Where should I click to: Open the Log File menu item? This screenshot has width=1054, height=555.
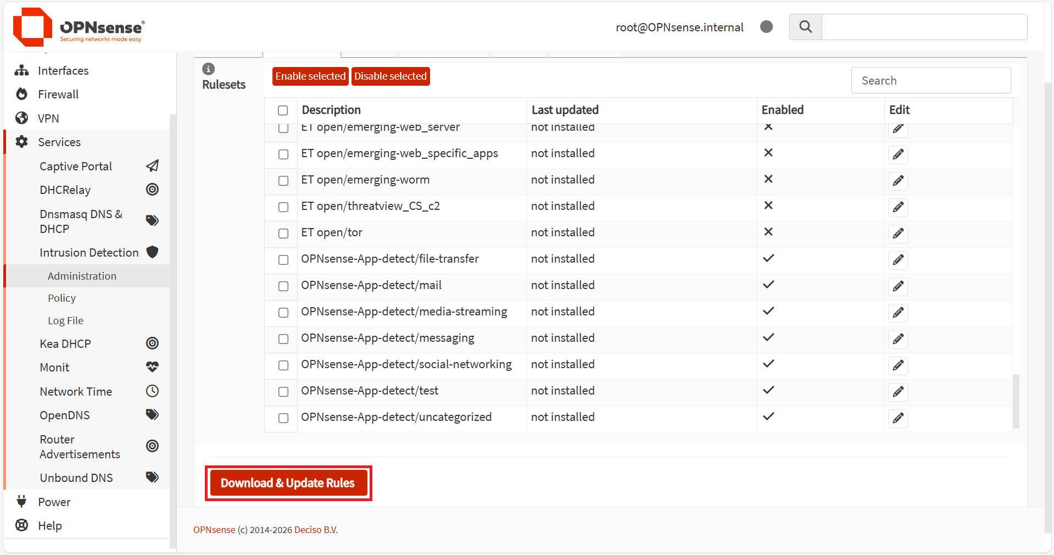coord(65,320)
